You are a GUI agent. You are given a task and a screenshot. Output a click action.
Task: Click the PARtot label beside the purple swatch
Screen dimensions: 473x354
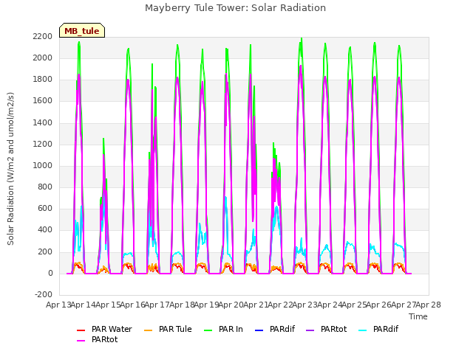click(333, 330)
